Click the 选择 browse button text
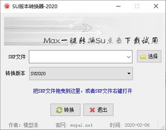This screenshot has height=130, width=166. click(153, 56)
